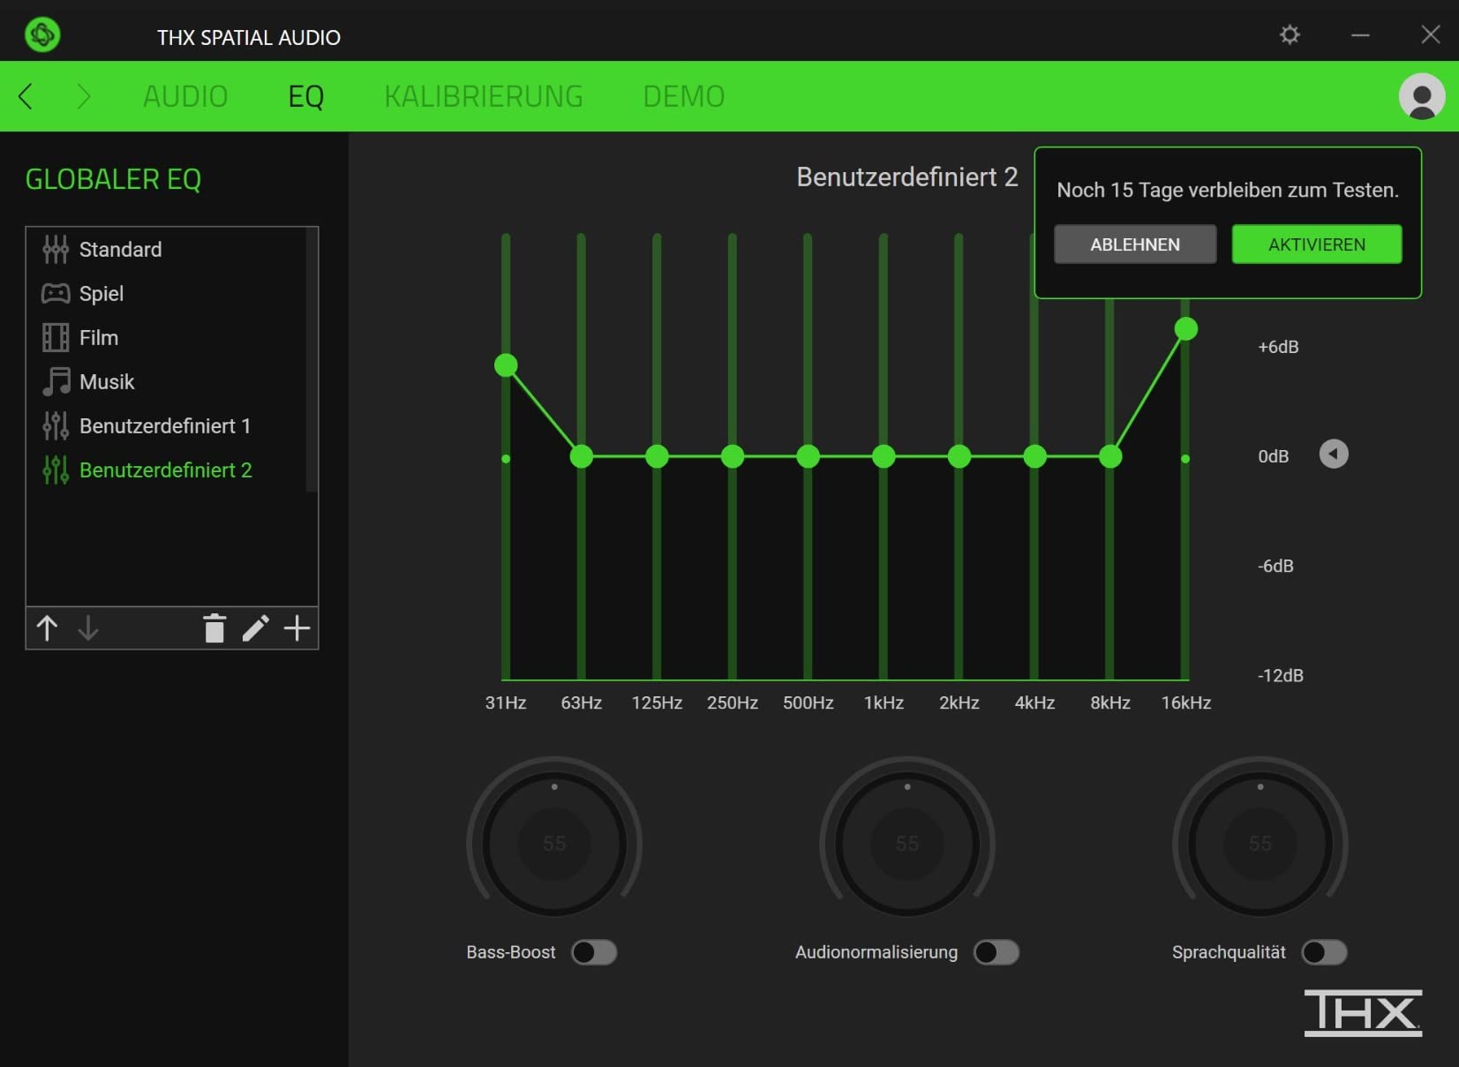The width and height of the screenshot is (1459, 1067).
Task: Click the Audionormalisierung level knob
Action: point(907,844)
